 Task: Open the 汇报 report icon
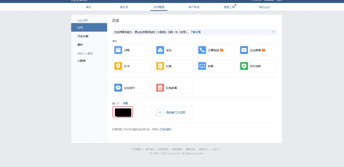point(160,66)
